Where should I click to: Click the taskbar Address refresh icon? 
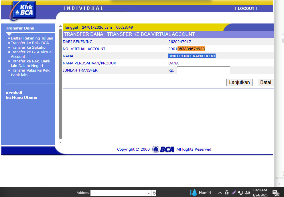point(154,193)
